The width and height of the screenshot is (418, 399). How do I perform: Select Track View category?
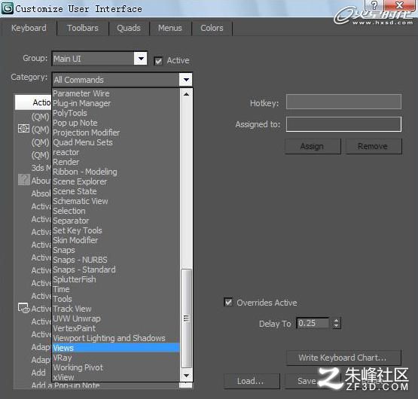116,309
